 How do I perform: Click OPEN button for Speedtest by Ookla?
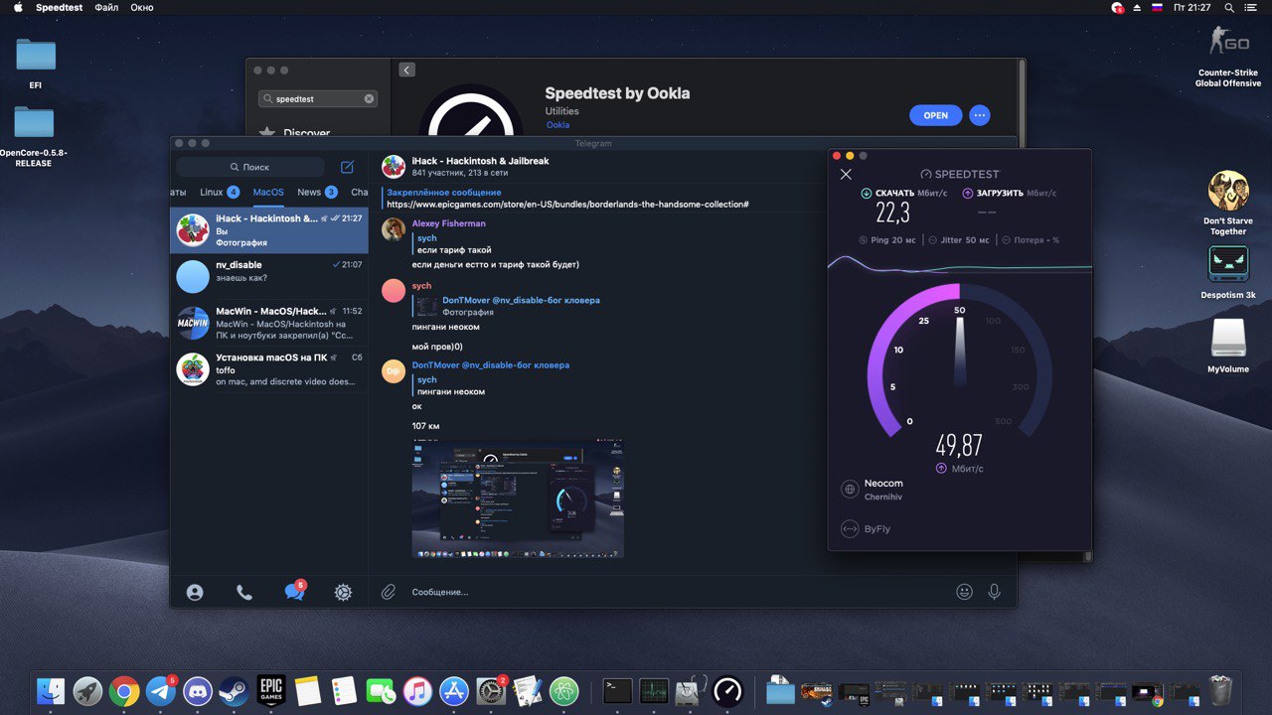click(935, 115)
